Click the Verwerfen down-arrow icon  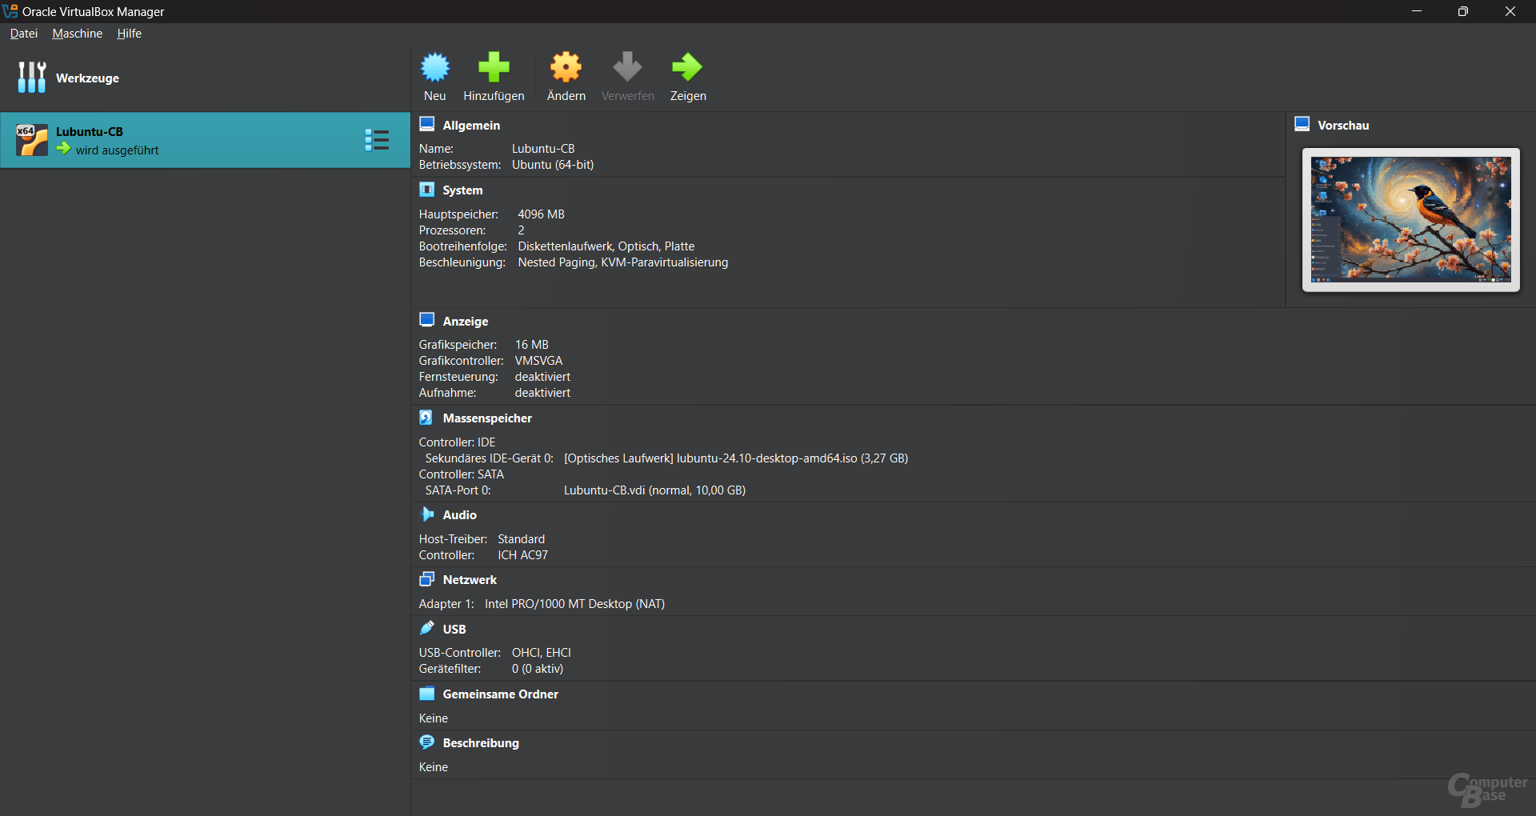627,67
